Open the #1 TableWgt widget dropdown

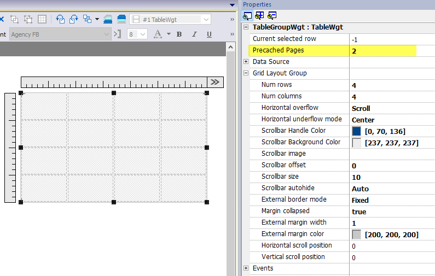206,19
